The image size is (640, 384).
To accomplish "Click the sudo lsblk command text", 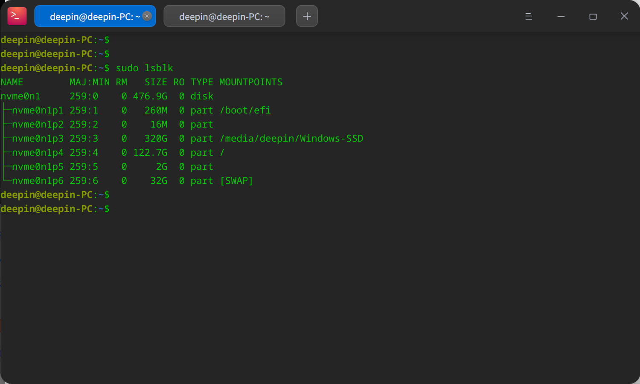I will click(143, 68).
